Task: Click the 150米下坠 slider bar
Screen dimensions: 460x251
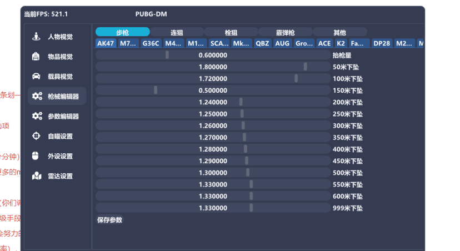Action: point(213,91)
